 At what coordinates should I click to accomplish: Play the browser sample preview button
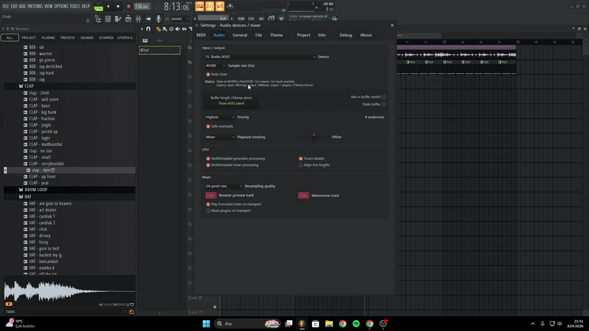9,304
